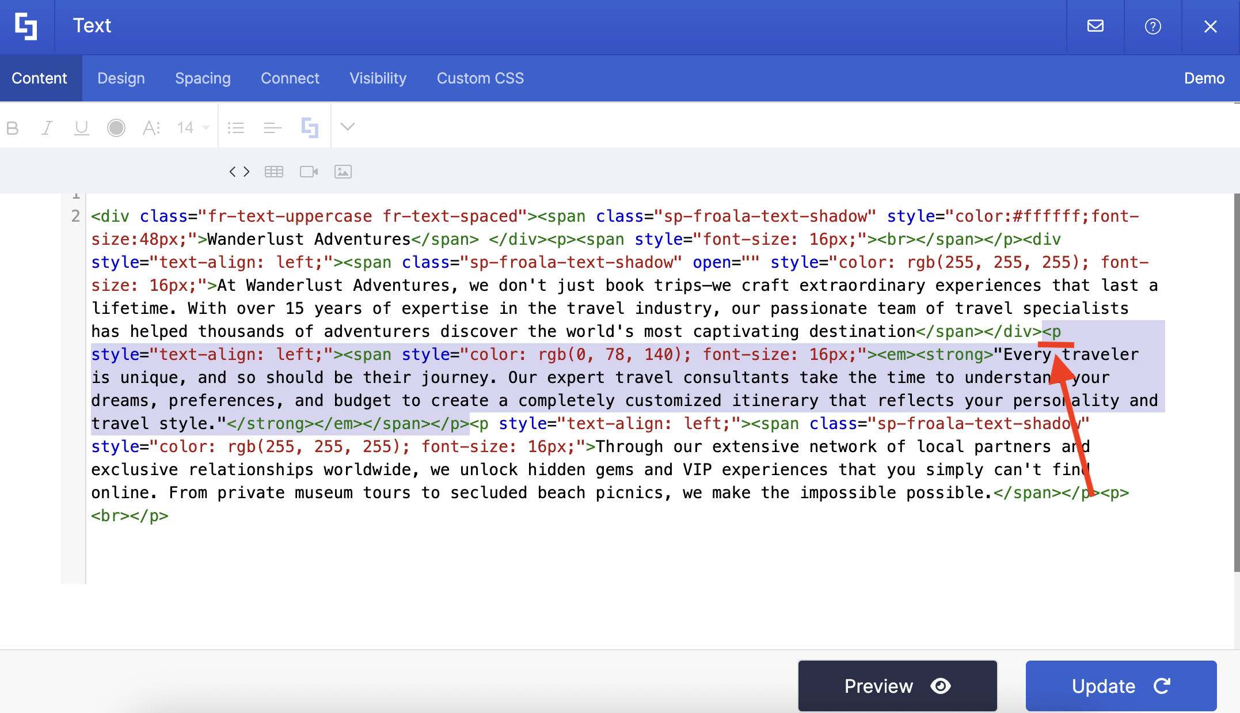The width and height of the screenshot is (1240, 713).
Task: Toggle bold formatting in toolbar
Action: coord(13,128)
